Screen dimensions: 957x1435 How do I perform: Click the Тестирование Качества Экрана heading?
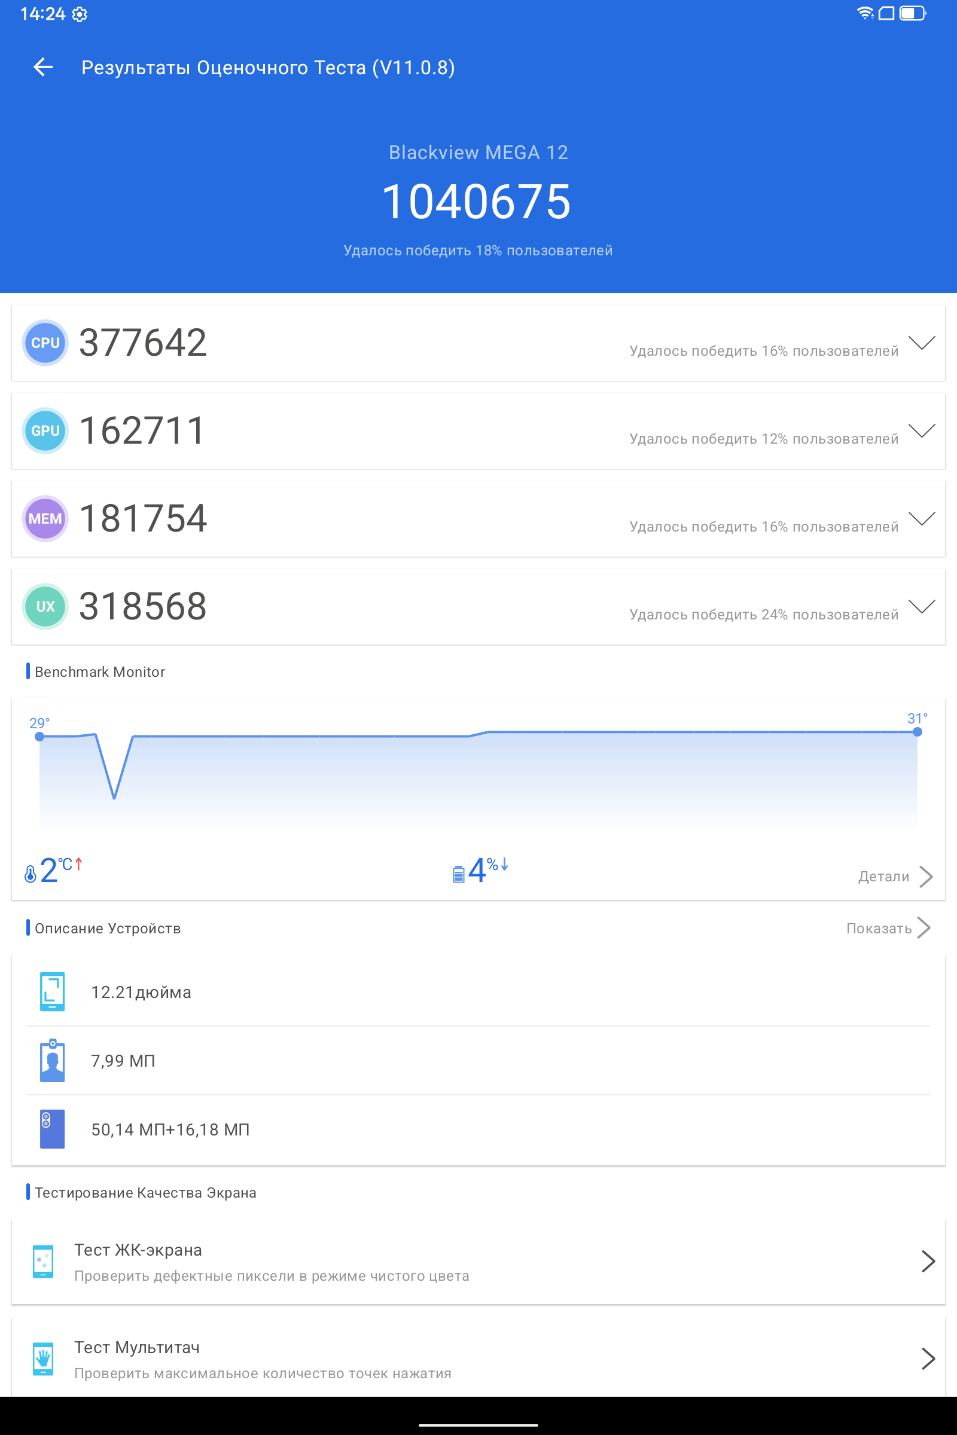(146, 1193)
